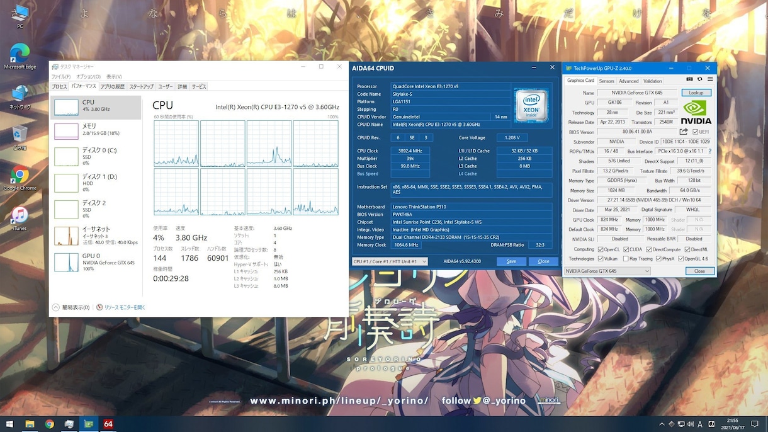Click the AIDA64 taskbar icon

(108, 424)
